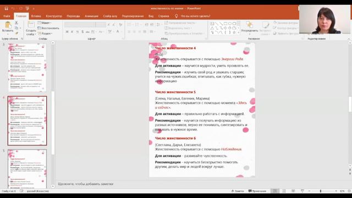This screenshot has height=198, width=352.
Task: Copy selection with copy icon
Action: (x=16, y=28)
